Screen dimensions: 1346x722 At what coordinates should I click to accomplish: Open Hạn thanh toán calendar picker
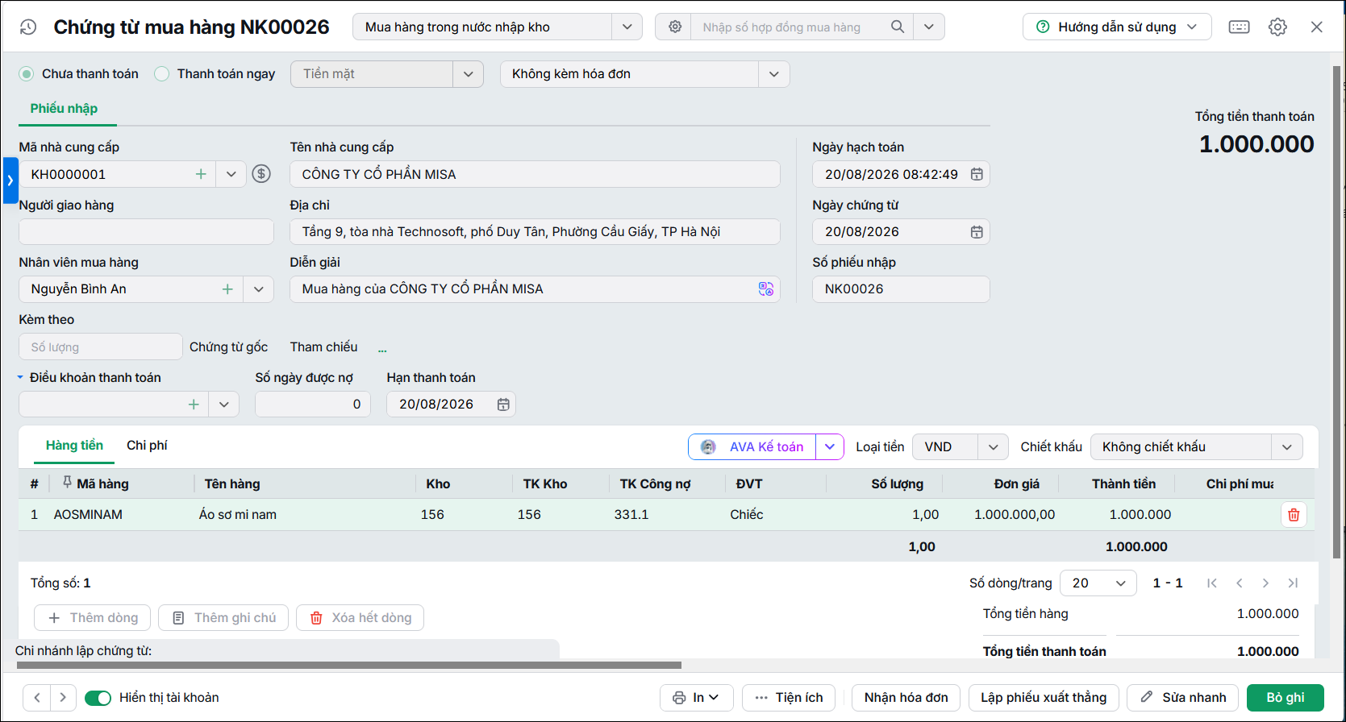click(x=503, y=405)
